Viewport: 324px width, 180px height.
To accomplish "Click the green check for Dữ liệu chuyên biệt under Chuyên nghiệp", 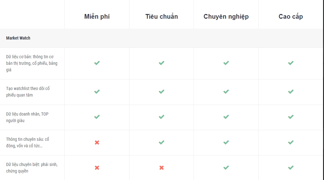I will (x=226, y=168).
